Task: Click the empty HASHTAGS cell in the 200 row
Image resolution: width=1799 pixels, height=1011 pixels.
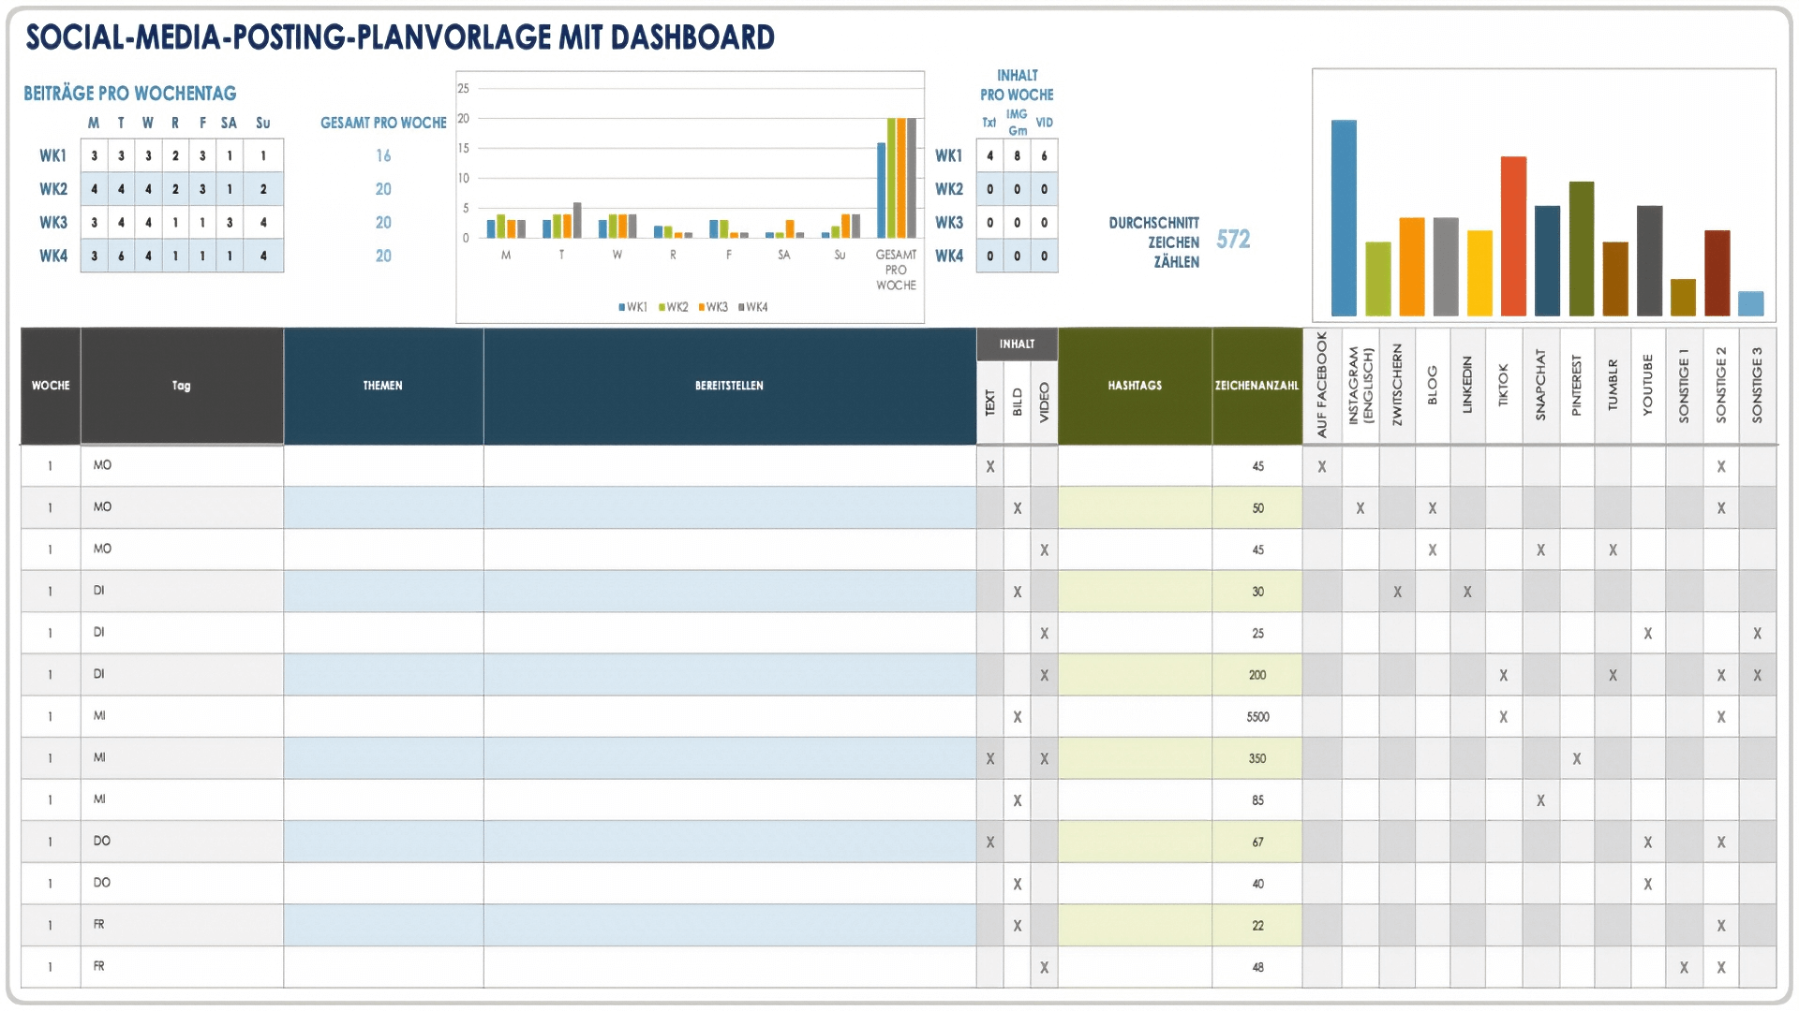Action: pyautogui.click(x=1135, y=675)
